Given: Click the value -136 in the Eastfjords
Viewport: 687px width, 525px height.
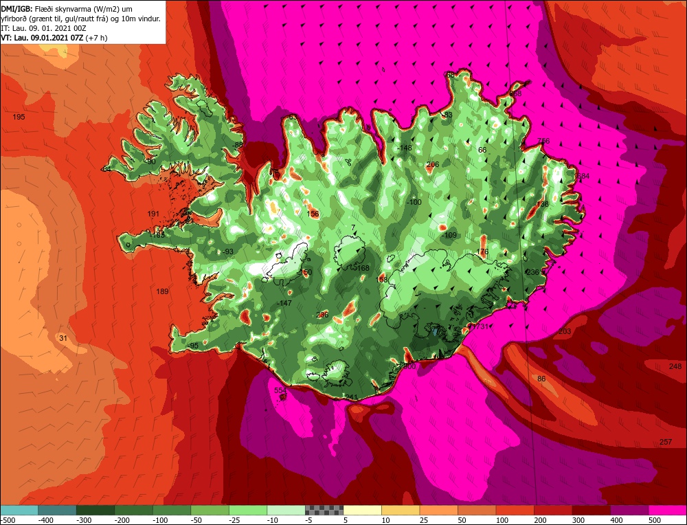Looking at the screenshot, I should click(x=541, y=204).
